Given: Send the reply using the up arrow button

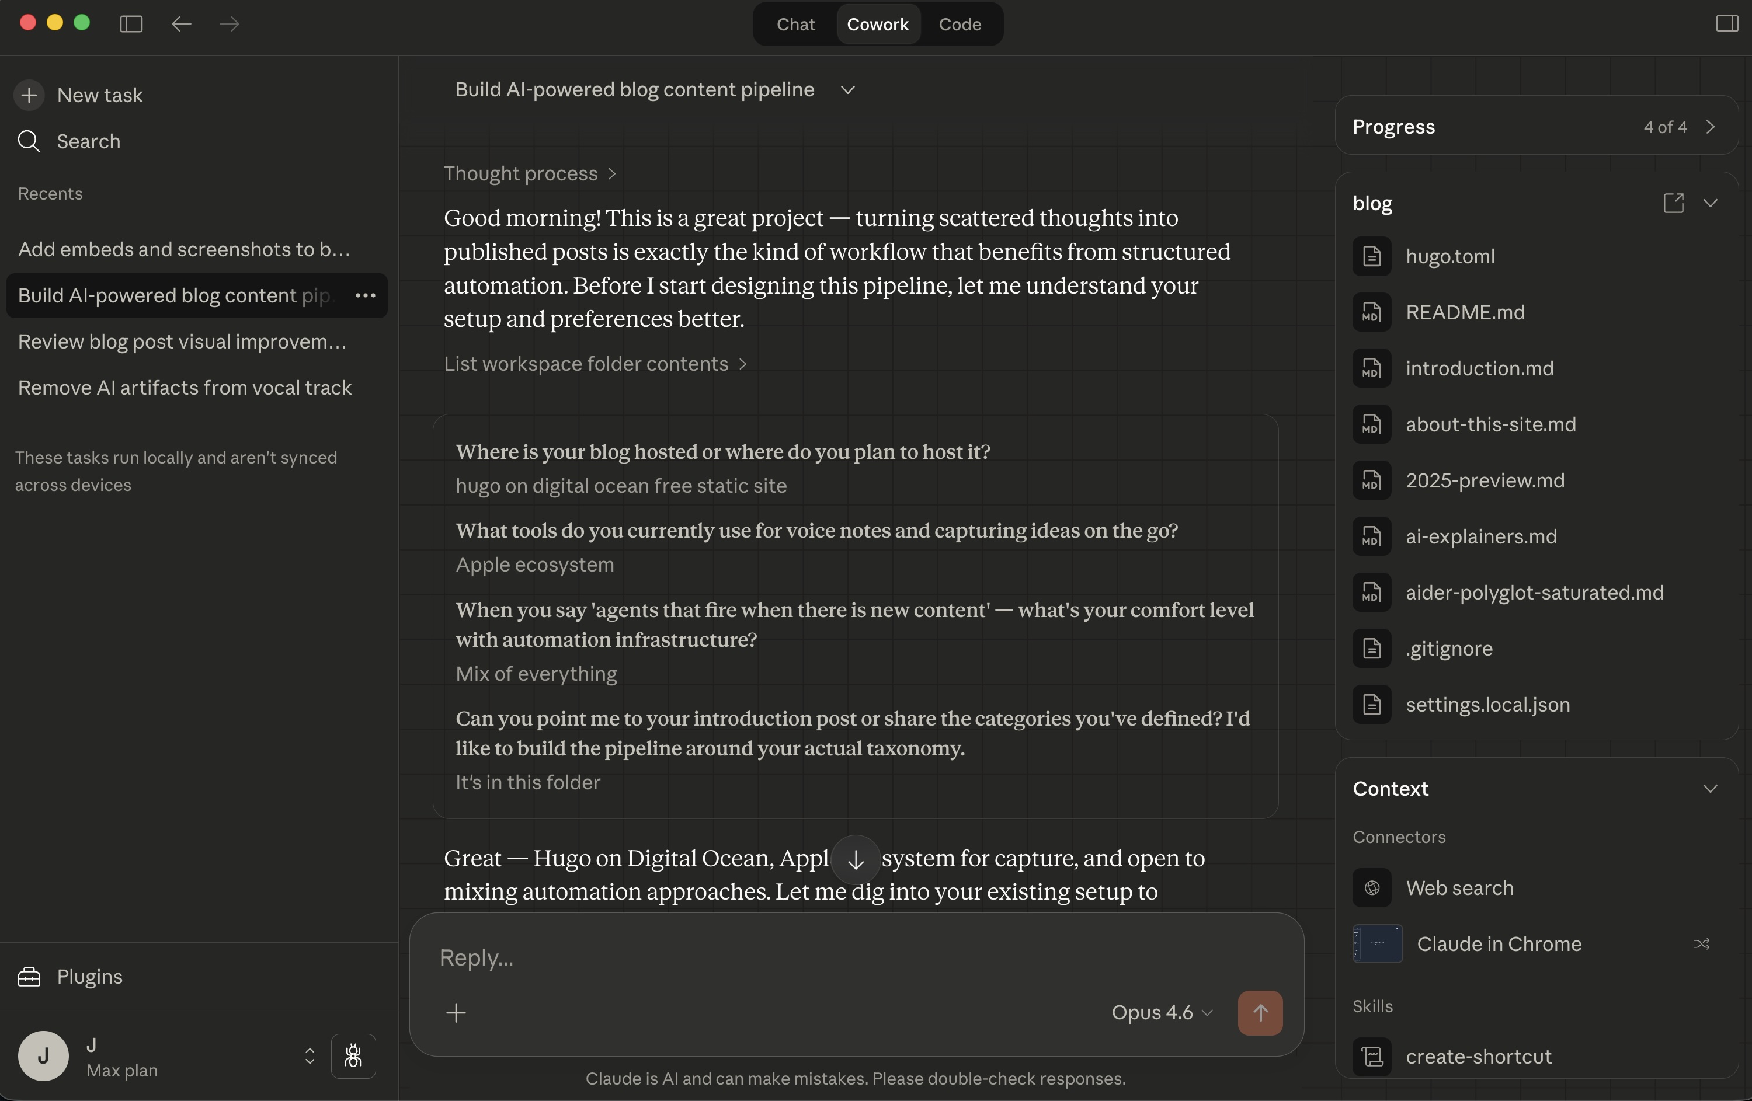Looking at the screenshot, I should click(x=1260, y=1012).
